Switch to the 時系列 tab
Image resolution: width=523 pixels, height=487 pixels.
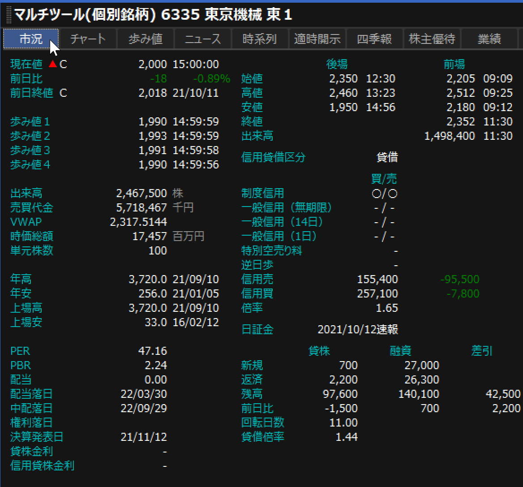260,39
